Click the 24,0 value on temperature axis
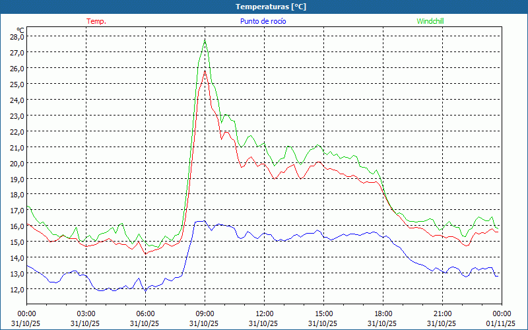528x330 pixels. coord(16,100)
